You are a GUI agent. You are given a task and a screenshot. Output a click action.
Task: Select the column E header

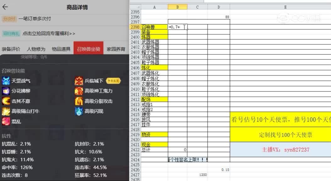pos(285,7)
